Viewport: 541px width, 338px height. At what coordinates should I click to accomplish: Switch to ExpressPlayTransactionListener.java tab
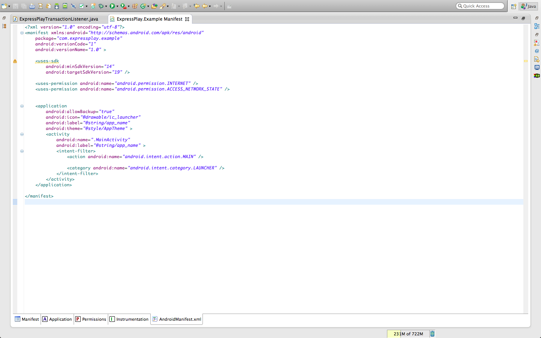point(58,19)
